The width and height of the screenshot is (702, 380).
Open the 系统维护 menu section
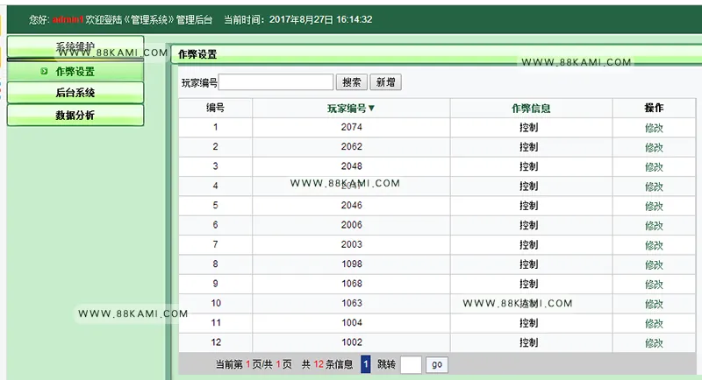[x=75, y=47]
